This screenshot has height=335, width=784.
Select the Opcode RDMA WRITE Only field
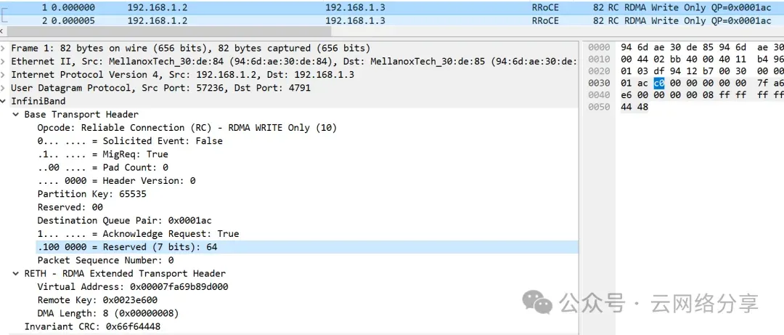click(187, 128)
